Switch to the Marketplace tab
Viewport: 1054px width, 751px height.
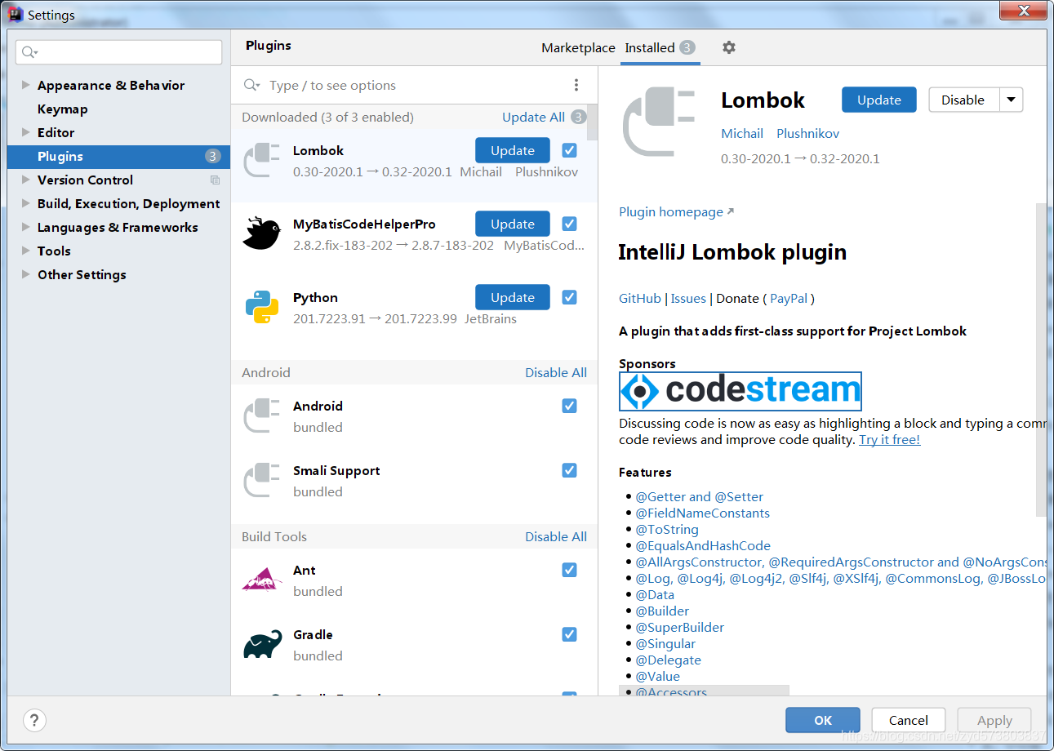[x=578, y=47]
